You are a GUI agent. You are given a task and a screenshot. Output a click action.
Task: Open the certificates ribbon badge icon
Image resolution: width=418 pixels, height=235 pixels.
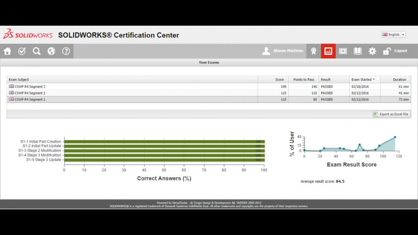pyautogui.click(x=313, y=51)
